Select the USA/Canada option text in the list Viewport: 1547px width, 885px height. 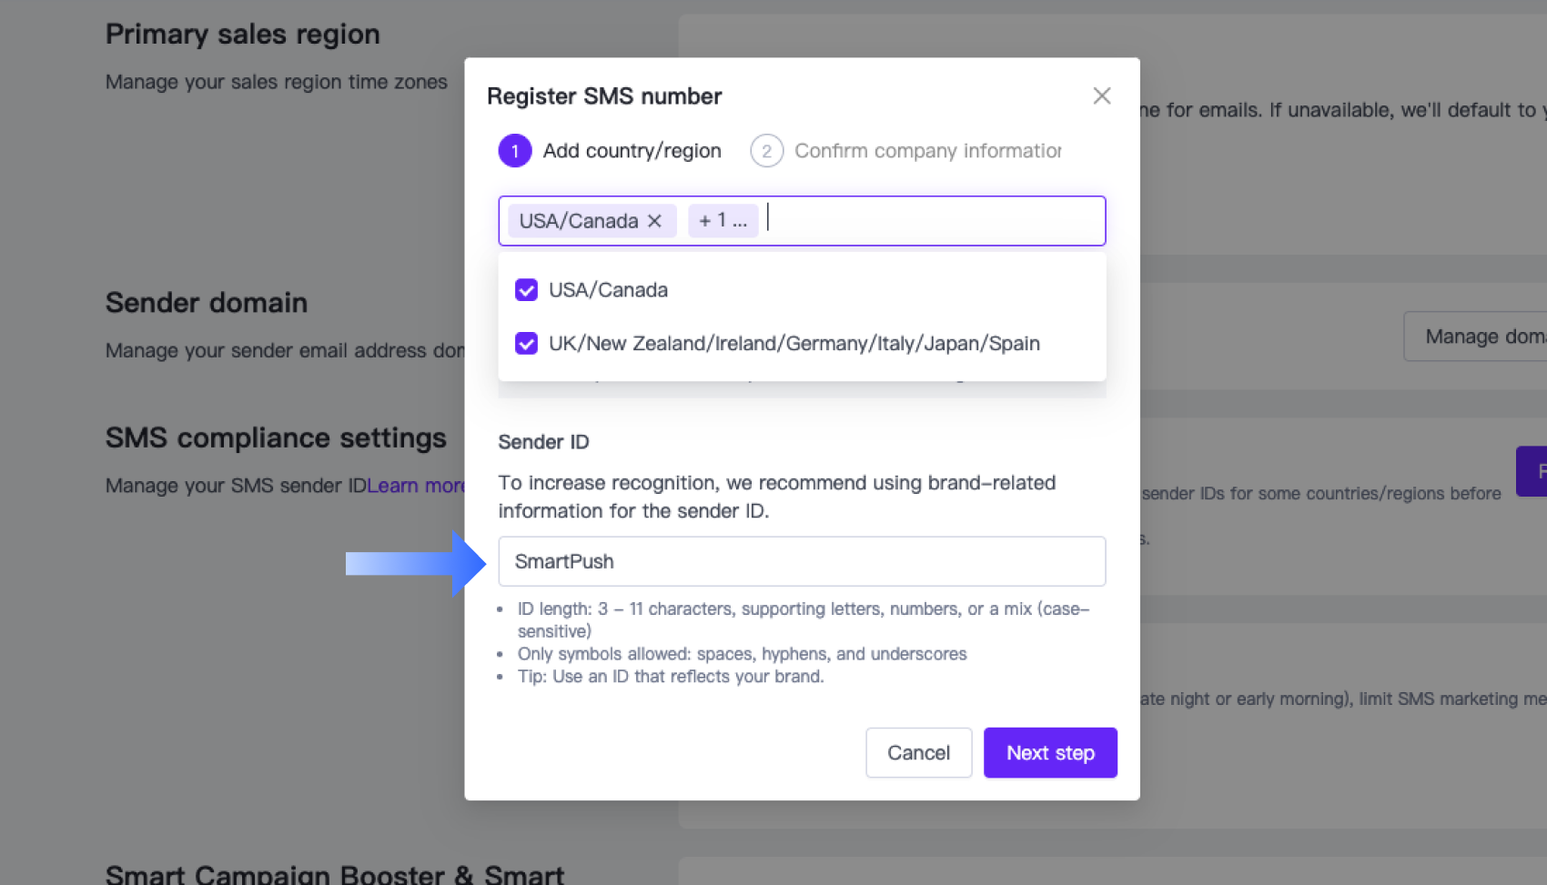click(x=608, y=290)
